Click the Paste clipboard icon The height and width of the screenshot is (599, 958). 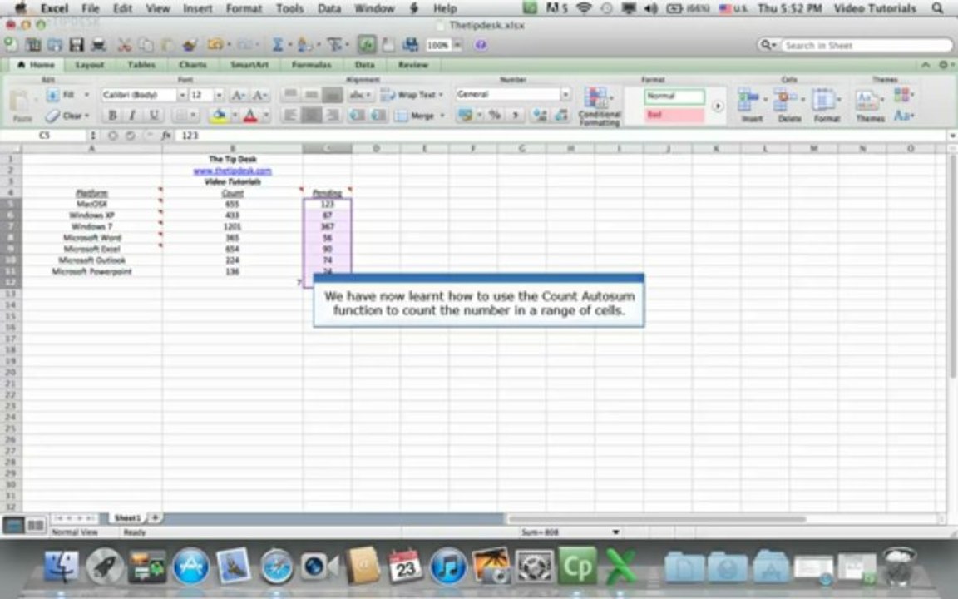point(22,102)
